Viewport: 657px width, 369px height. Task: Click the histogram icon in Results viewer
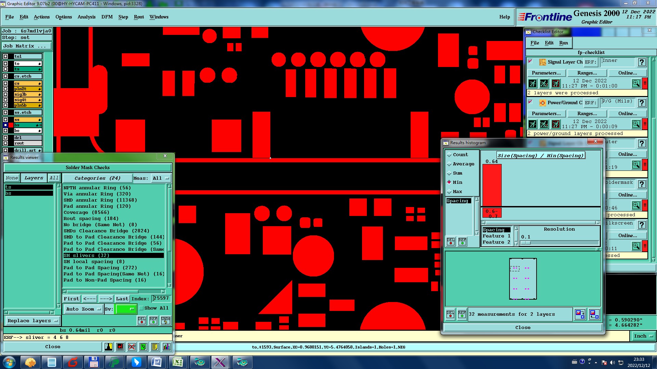coord(166,347)
